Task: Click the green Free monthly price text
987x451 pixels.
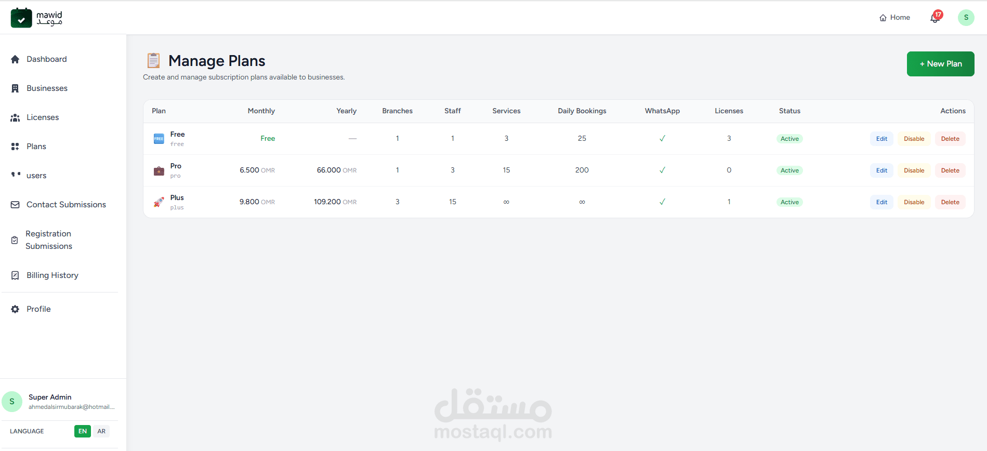Action: pyautogui.click(x=268, y=139)
